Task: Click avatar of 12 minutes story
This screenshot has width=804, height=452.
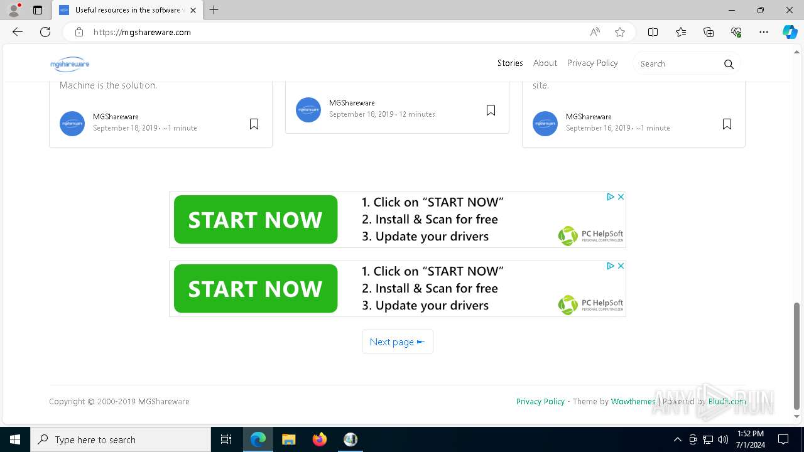Action: tap(308, 110)
